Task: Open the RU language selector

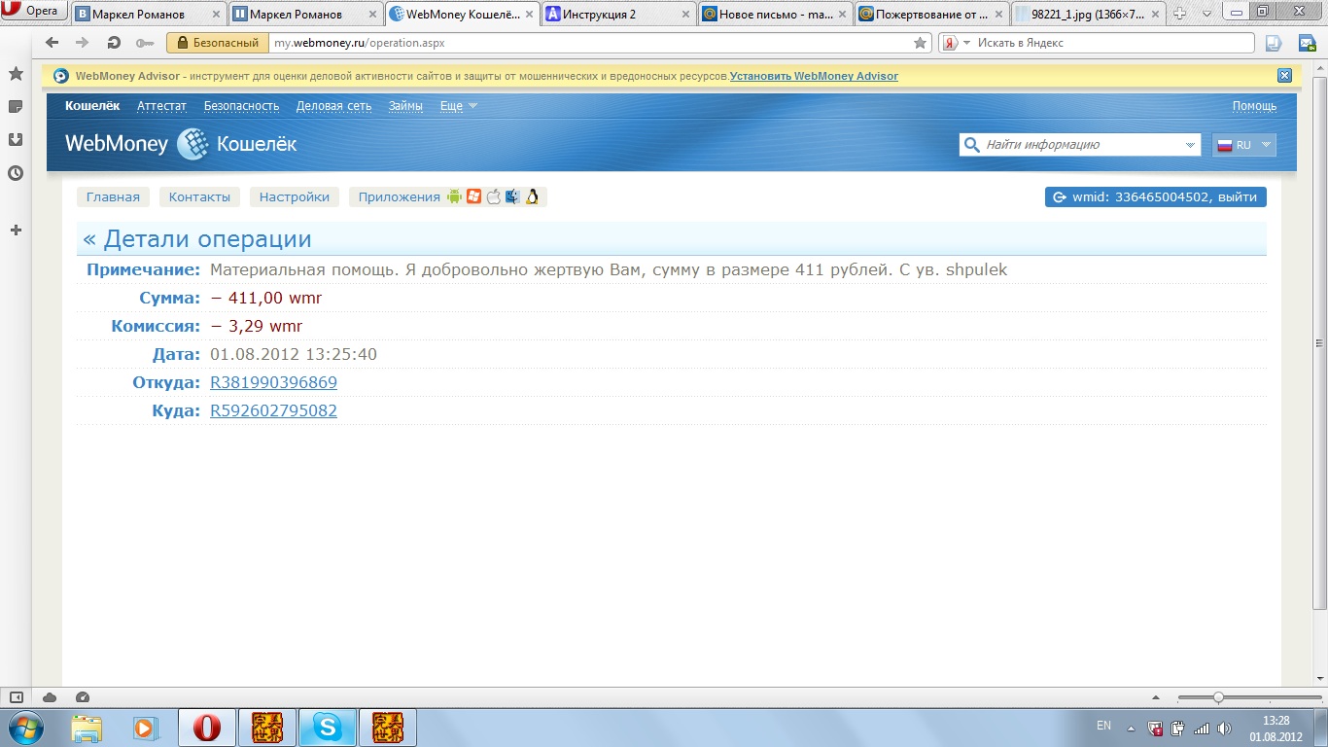Action: point(1243,145)
